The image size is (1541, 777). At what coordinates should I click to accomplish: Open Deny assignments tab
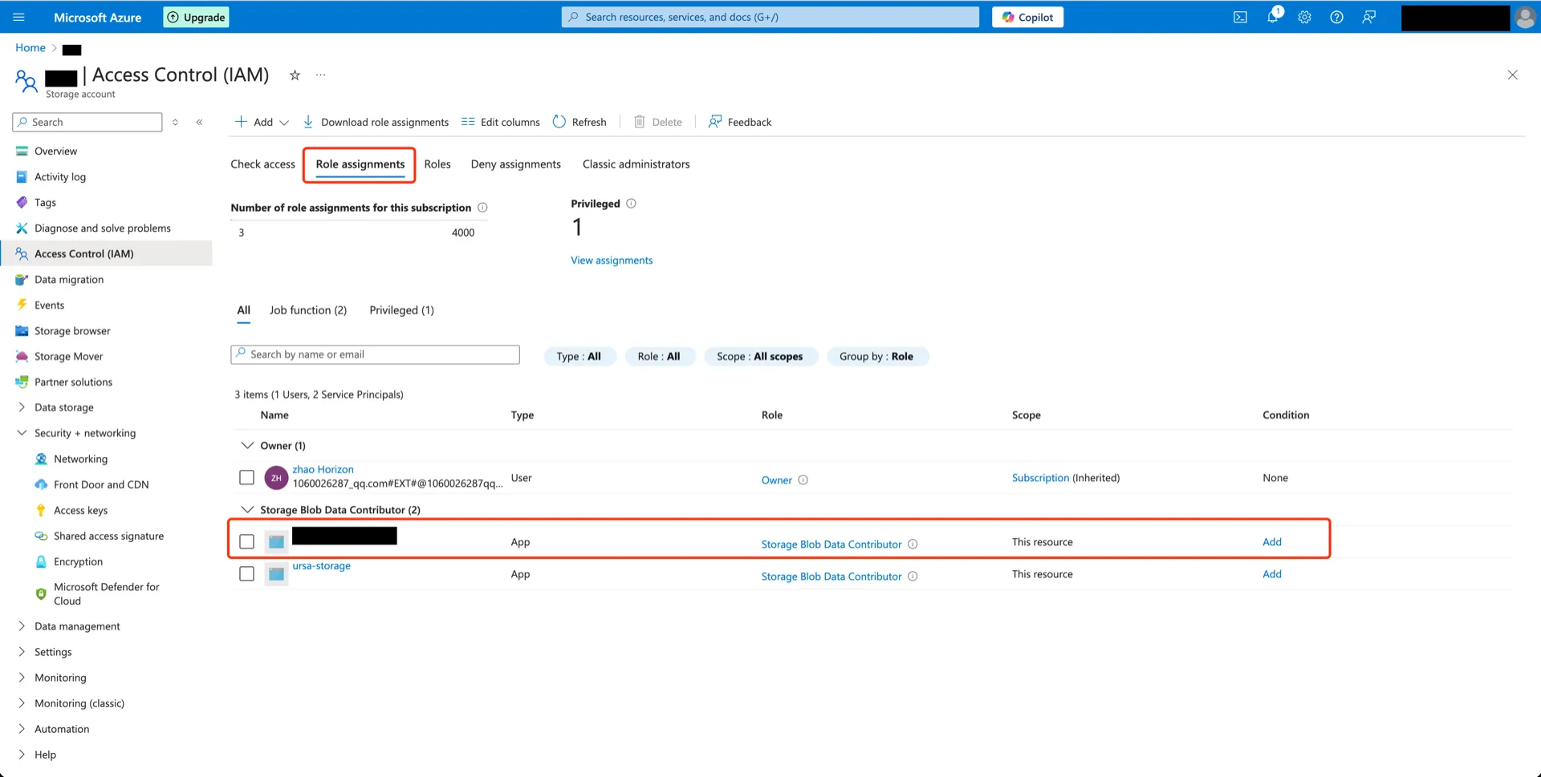[516, 164]
